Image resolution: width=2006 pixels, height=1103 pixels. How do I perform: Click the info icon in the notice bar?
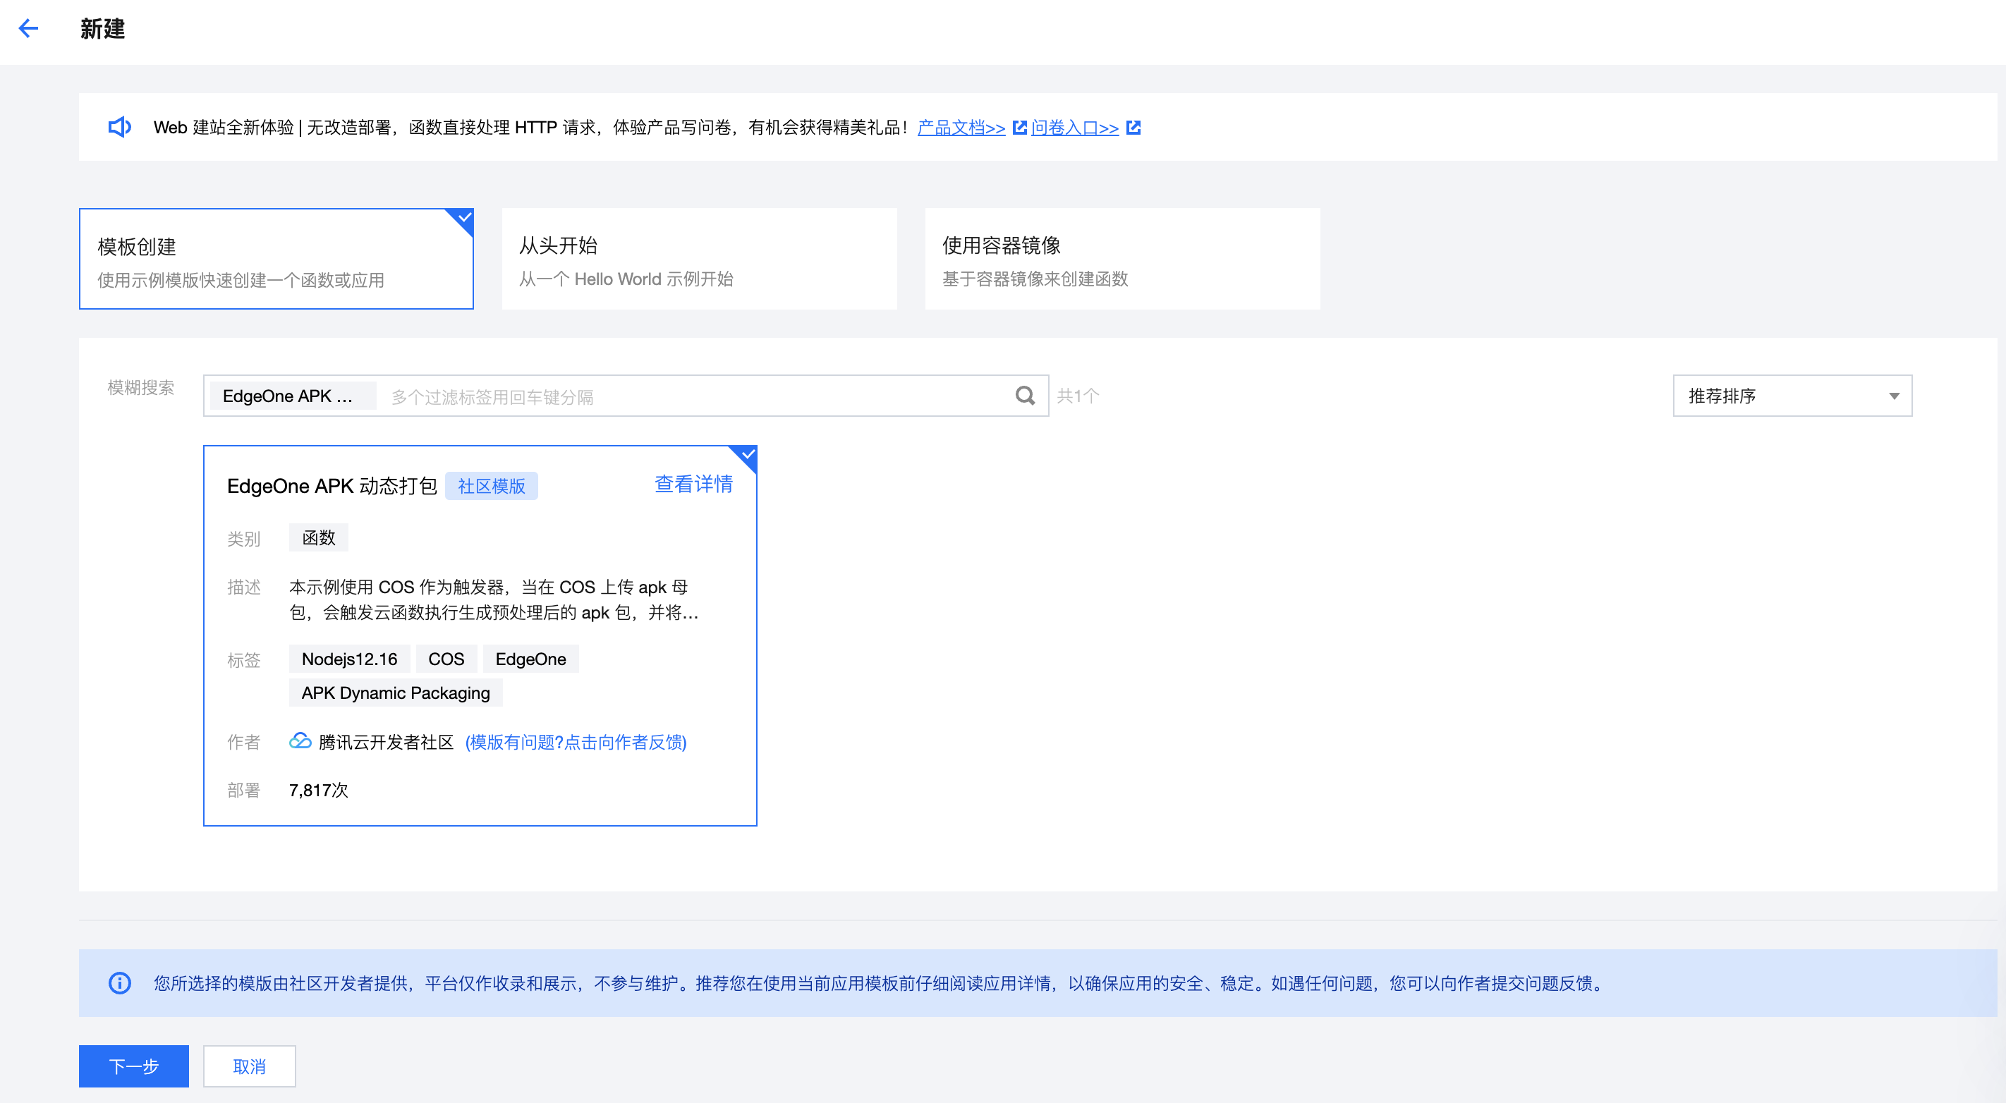119,983
